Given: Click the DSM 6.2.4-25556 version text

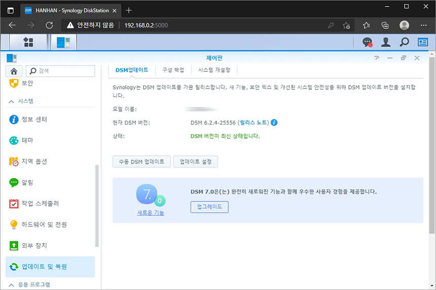Looking at the screenshot, I should (x=213, y=122).
